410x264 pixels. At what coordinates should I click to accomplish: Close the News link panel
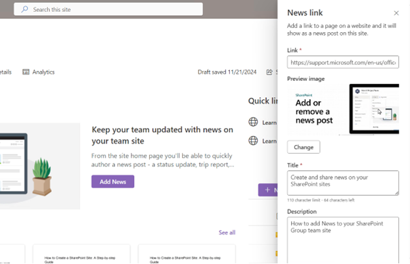[x=396, y=13]
